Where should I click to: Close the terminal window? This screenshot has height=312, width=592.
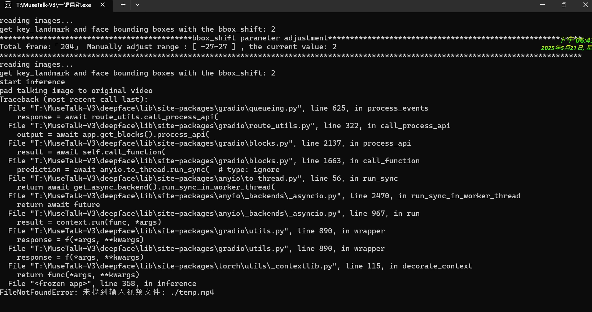click(x=585, y=5)
